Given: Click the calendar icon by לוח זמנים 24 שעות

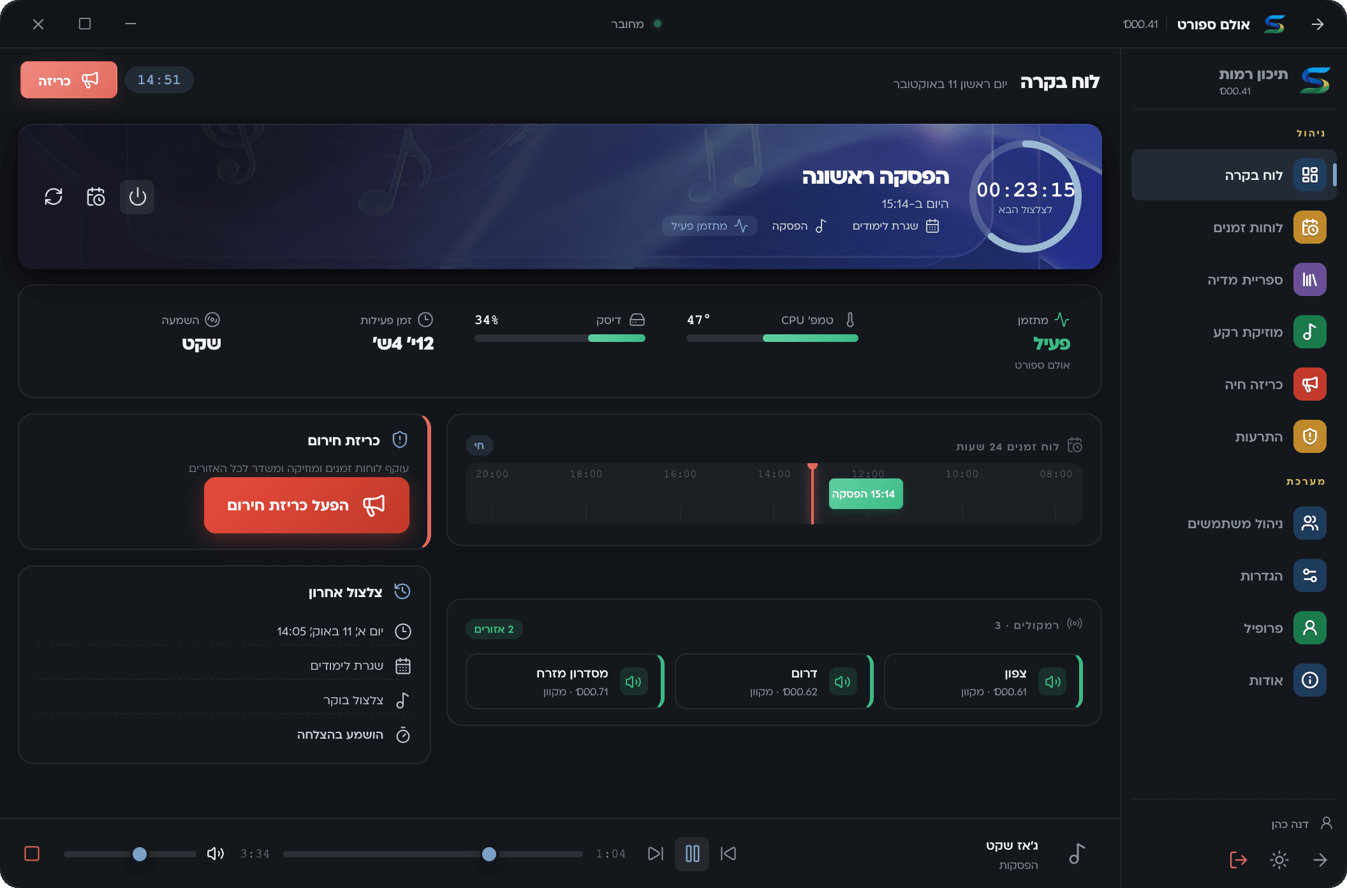Looking at the screenshot, I should [x=1075, y=445].
